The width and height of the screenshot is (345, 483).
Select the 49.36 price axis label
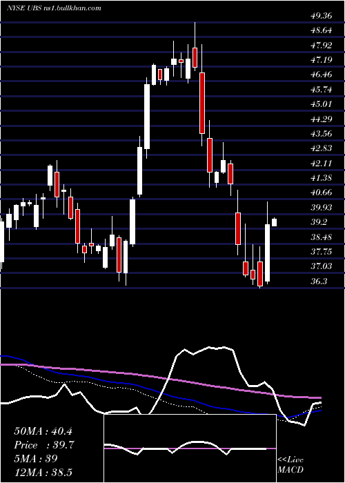coord(322,16)
